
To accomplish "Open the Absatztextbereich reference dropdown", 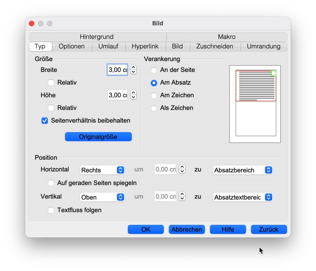I will coord(243,197).
